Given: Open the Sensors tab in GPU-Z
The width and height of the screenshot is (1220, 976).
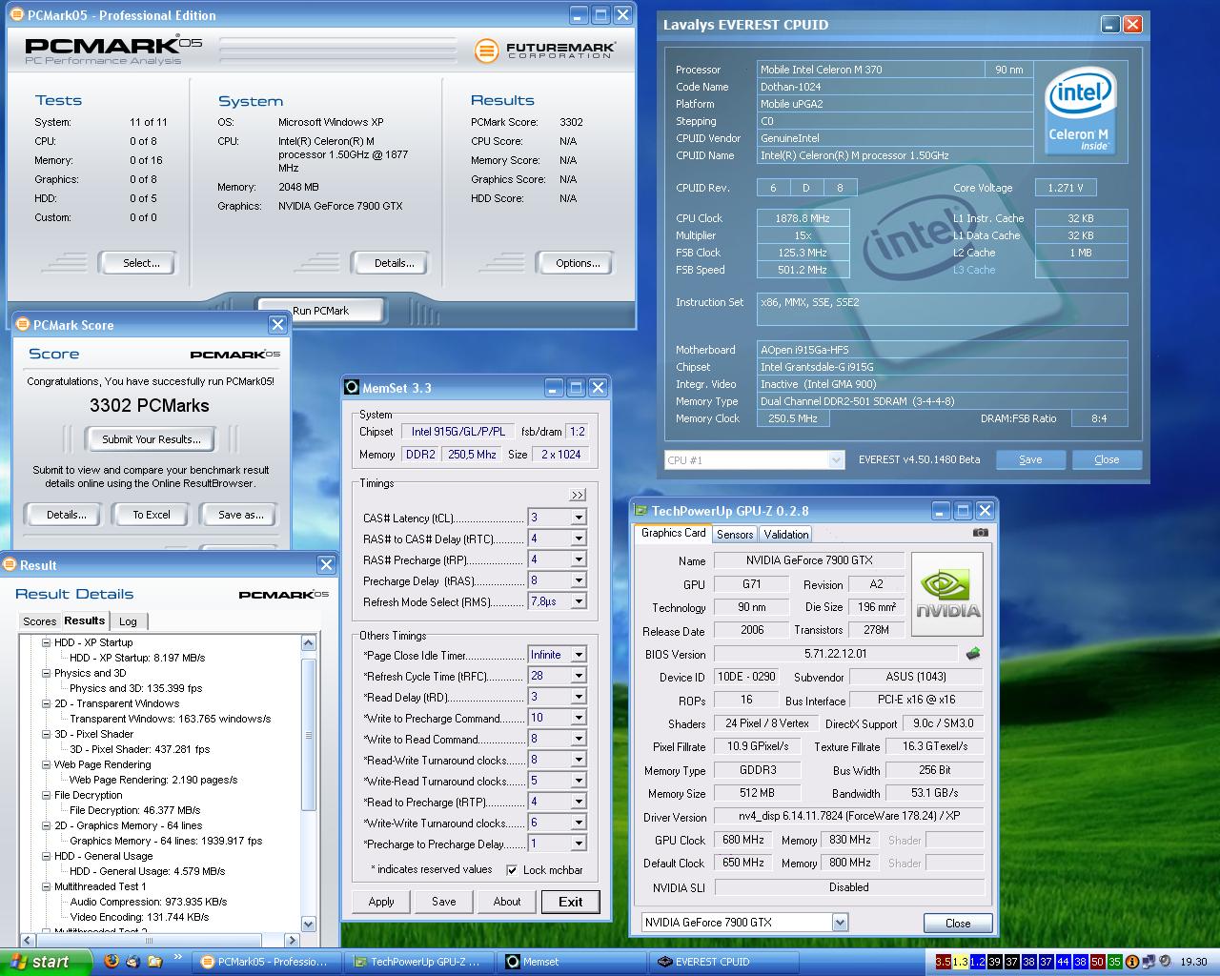Looking at the screenshot, I should click(x=735, y=535).
